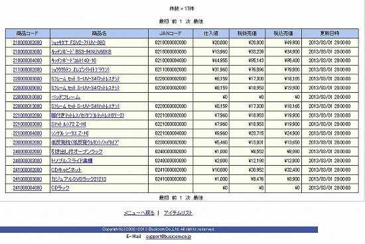Open product code 22000009000 link
The height and width of the screenshot is (244, 365).
pyautogui.click(x=27, y=88)
